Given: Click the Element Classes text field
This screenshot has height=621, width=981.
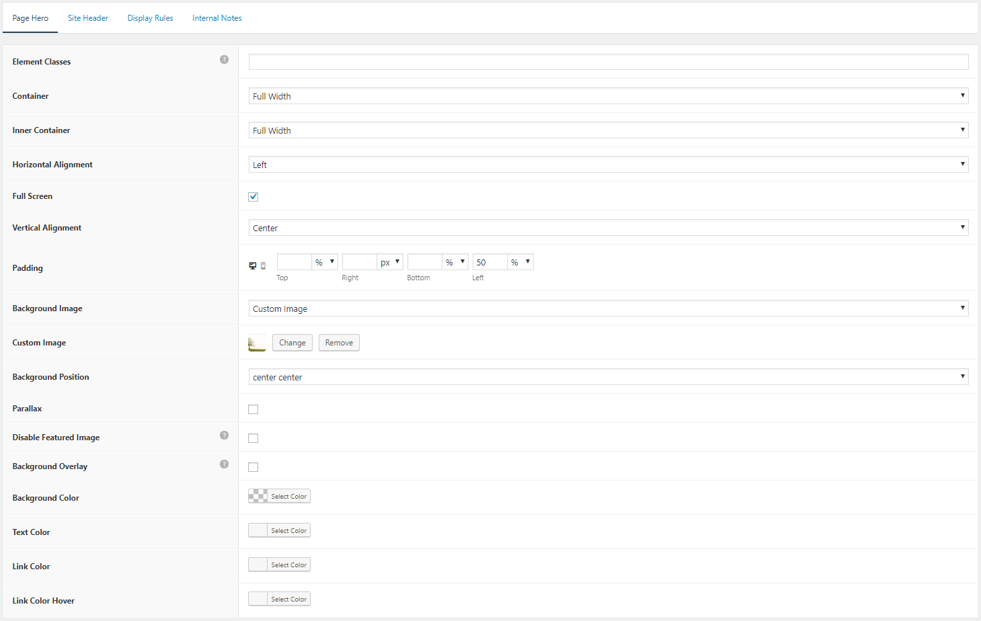Looking at the screenshot, I should point(609,62).
